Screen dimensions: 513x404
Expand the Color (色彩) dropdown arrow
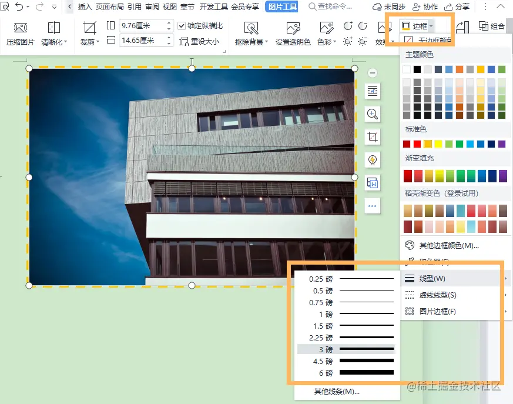tap(335, 42)
